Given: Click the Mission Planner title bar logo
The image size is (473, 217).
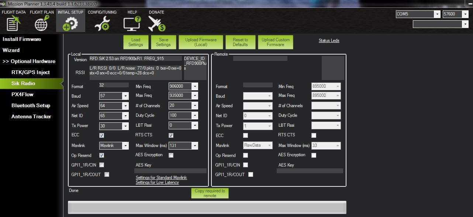Looking at the screenshot, I should (3, 4).
